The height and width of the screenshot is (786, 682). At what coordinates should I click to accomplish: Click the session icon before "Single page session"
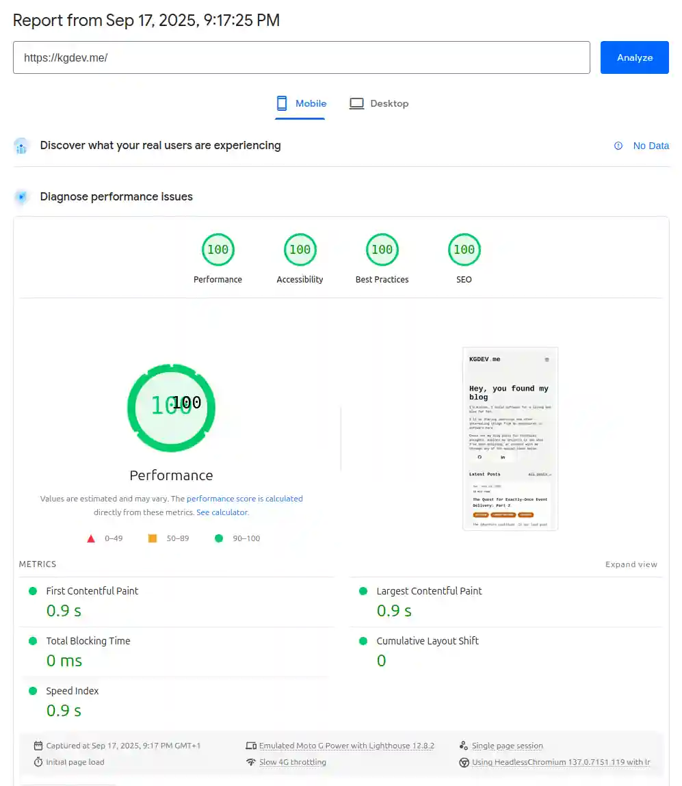pyautogui.click(x=463, y=746)
